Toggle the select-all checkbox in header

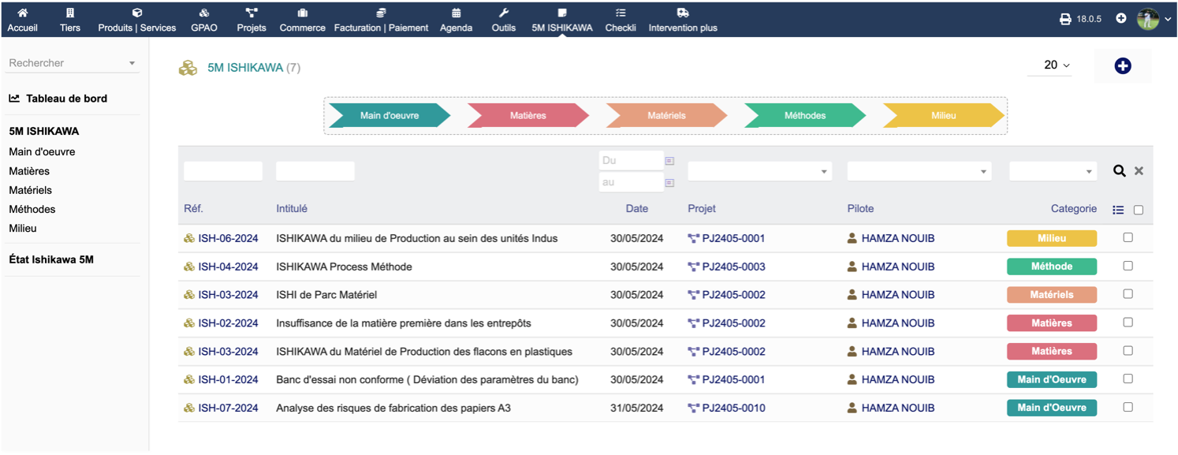click(x=1138, y=210)
